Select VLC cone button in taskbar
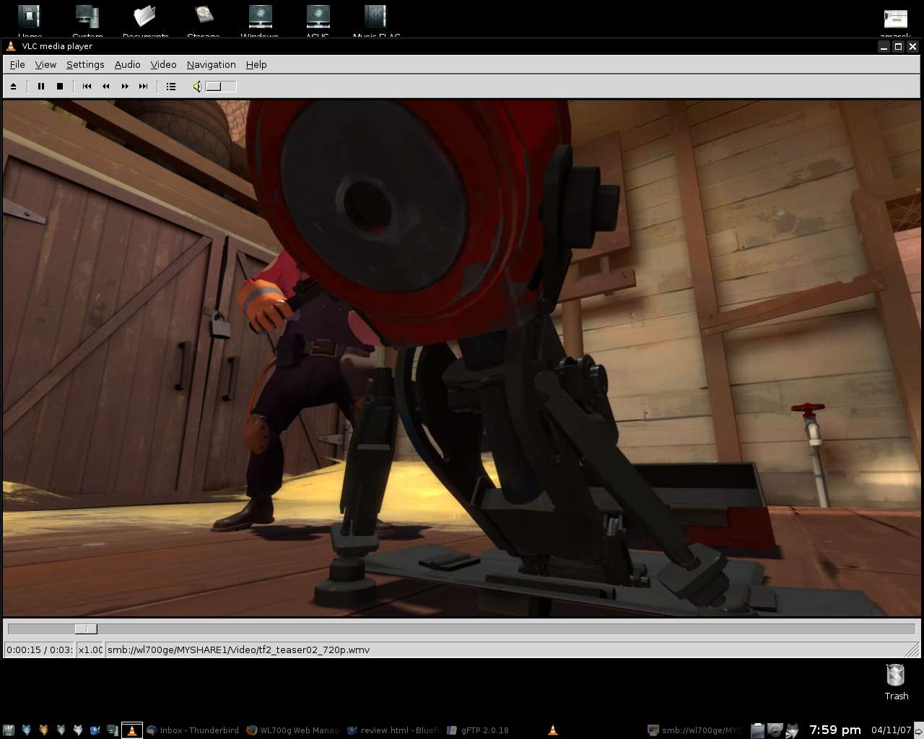This screenshot has width=924, height=739. [132, 730]
